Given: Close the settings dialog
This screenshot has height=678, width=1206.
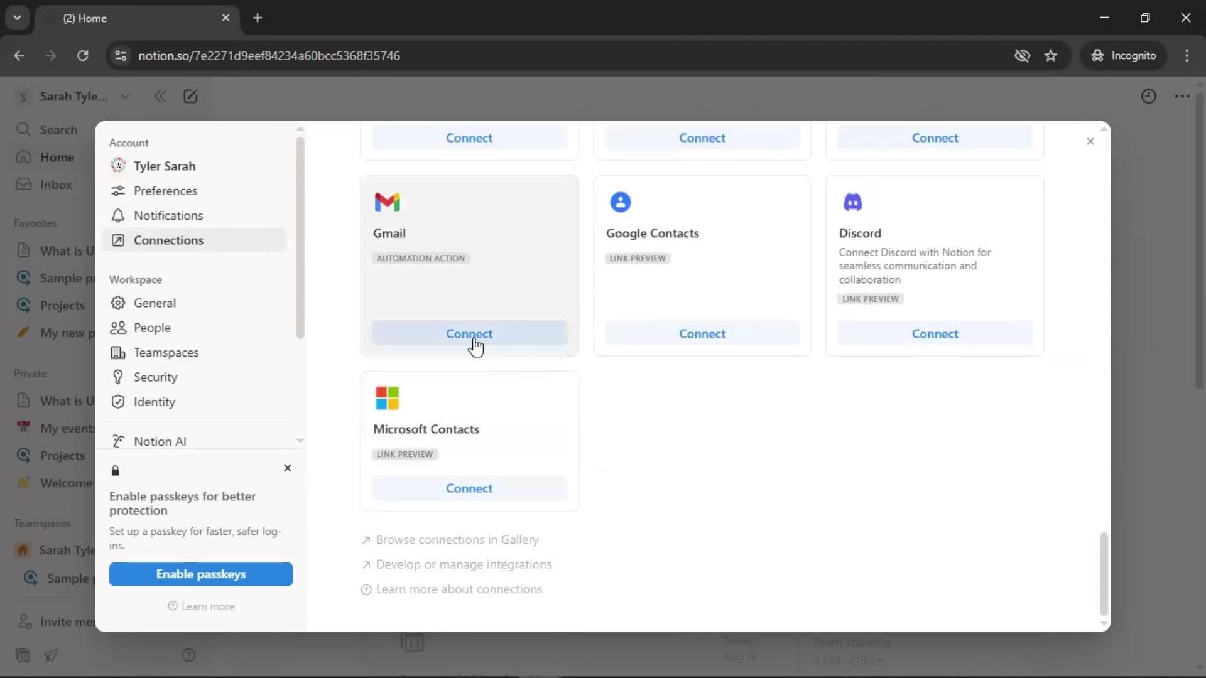Looking at the screenshot, I should [x=1090, y=141].
